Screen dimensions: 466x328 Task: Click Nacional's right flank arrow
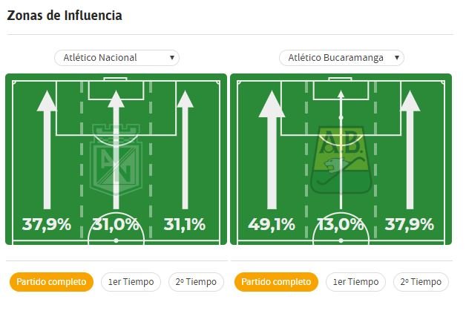click(186, 150)
